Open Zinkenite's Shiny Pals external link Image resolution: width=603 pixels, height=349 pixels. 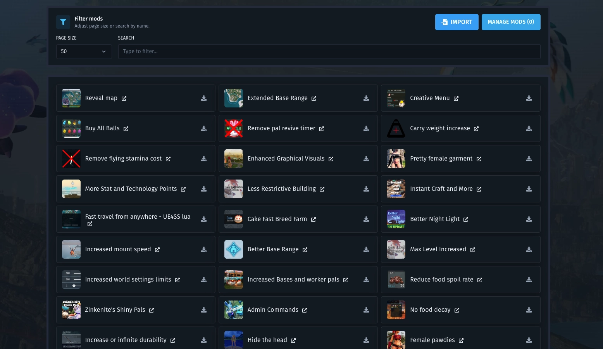(152, 310)
